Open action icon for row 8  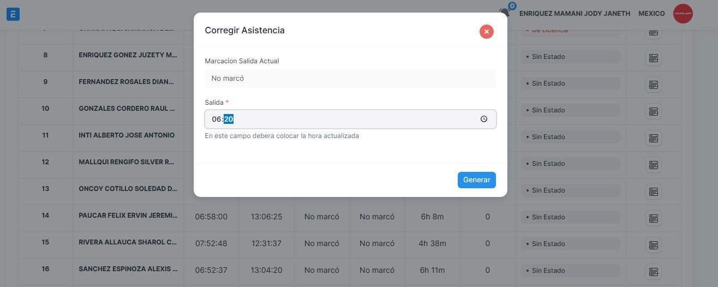[x=653, y=58]
